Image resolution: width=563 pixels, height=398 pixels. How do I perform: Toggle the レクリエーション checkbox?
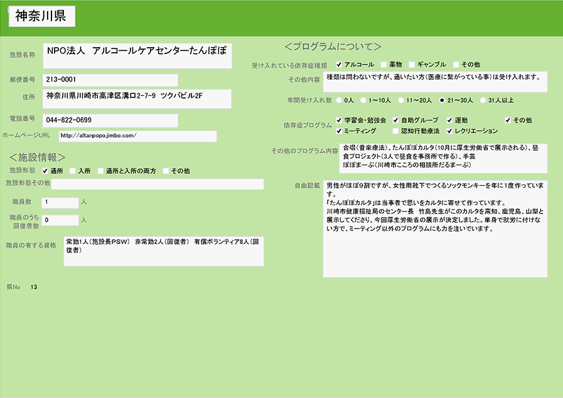tap(450, 131)
